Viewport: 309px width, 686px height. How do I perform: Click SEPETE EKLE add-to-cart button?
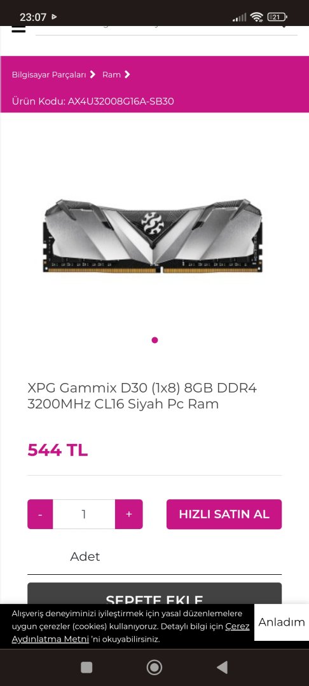[x=154, y=594]
